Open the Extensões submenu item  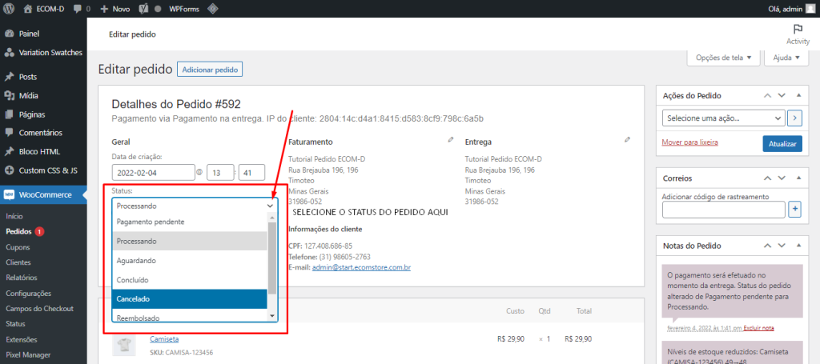[x=21, y=339]
